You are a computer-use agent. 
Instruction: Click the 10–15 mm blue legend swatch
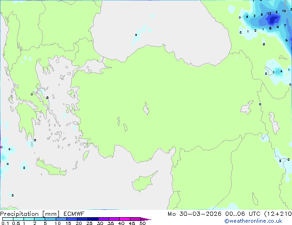pos(61,219)
